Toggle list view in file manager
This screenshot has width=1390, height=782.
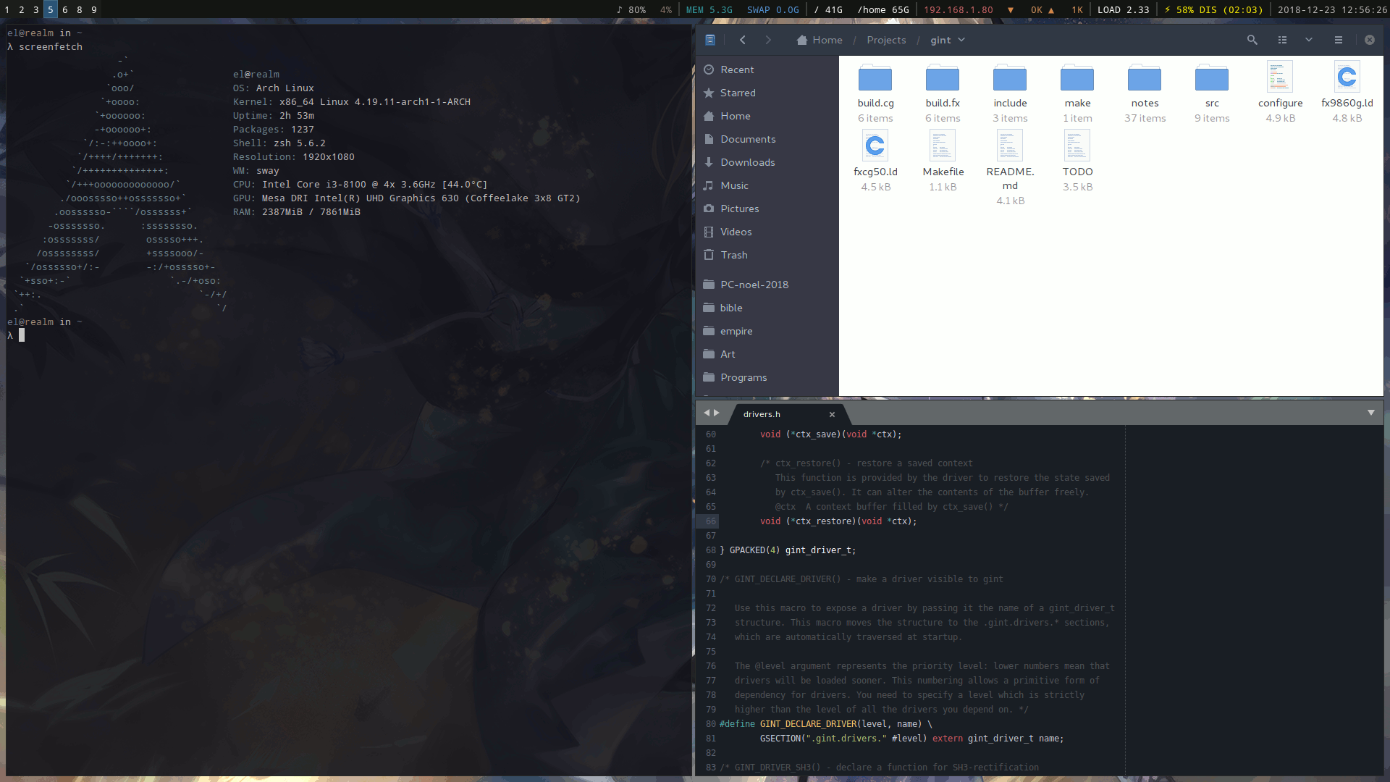click(x=1282, y=40)
